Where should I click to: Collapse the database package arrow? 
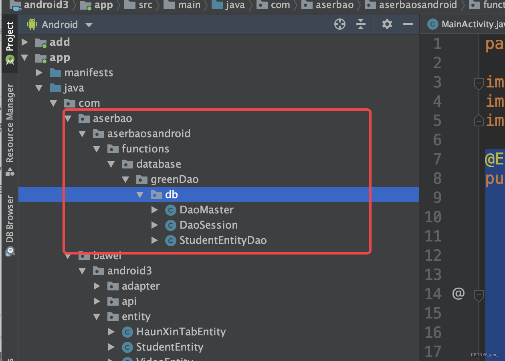(111, 164)
